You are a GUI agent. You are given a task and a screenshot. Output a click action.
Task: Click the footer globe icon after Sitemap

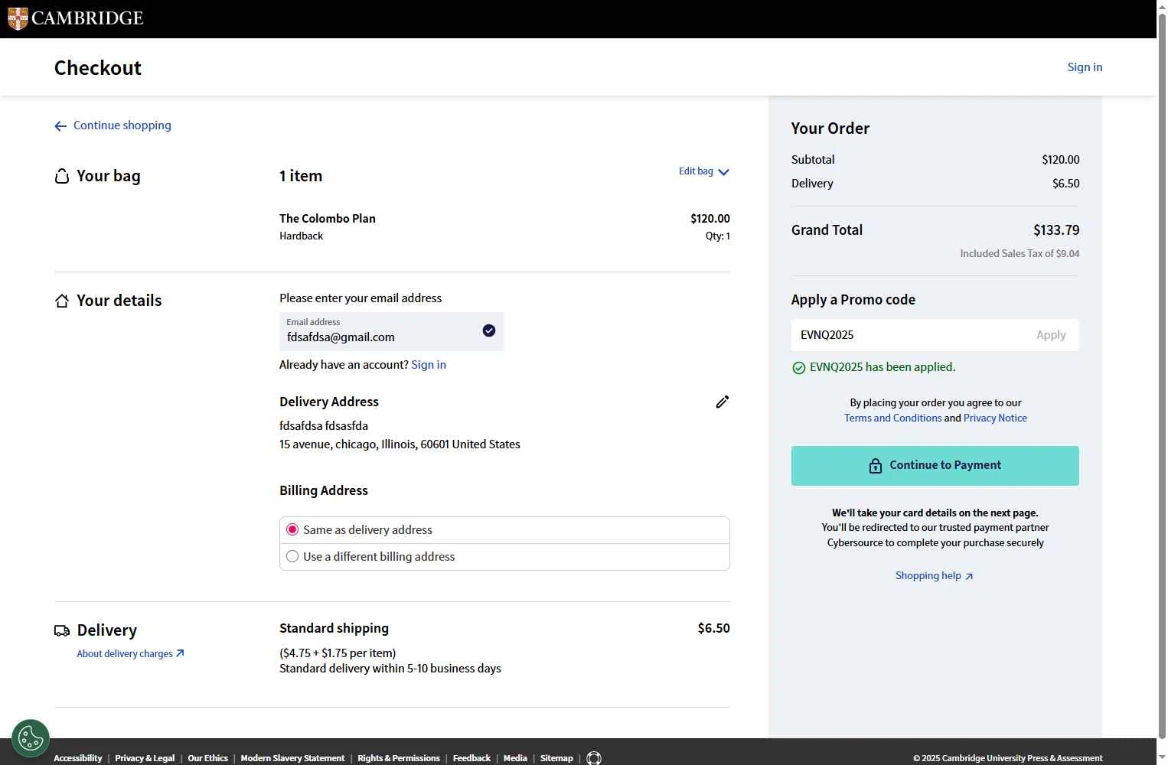coord(594,758)
